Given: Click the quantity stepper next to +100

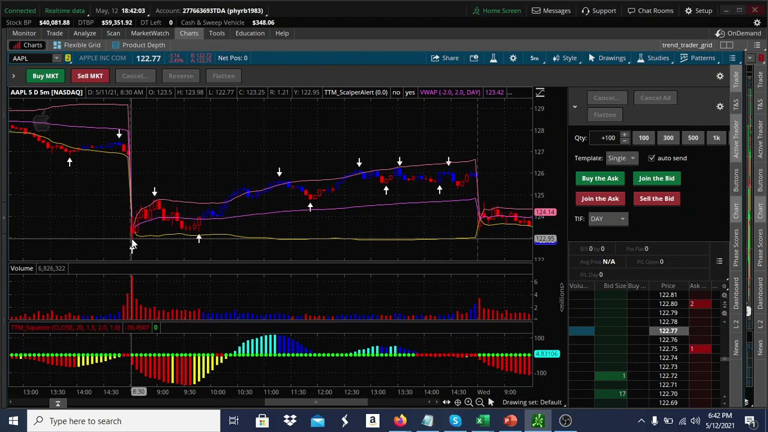Looking at the screenshot, I should tap(625, 138).
